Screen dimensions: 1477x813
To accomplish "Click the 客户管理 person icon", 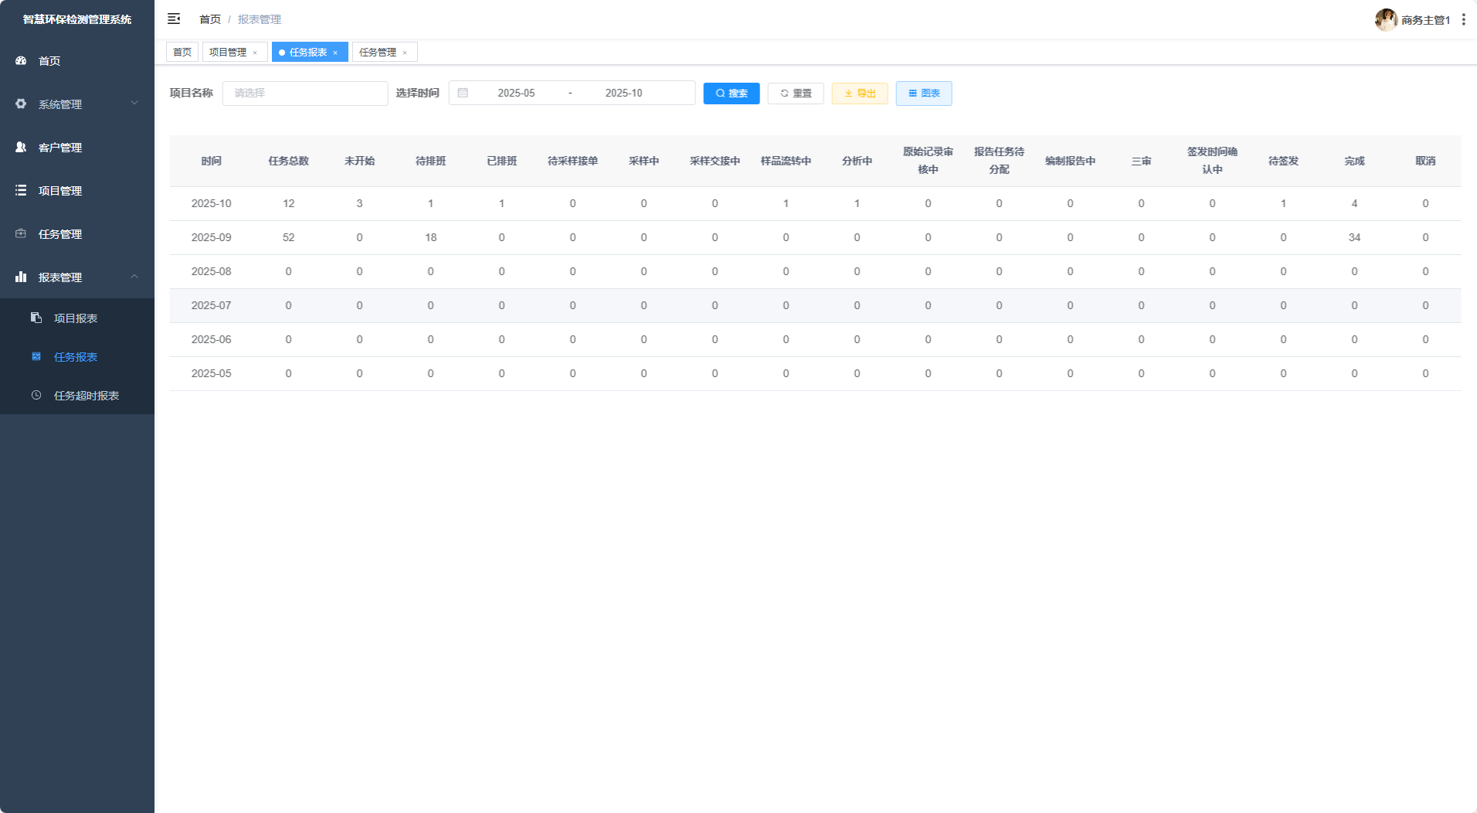I will click(x=21, y=147).
